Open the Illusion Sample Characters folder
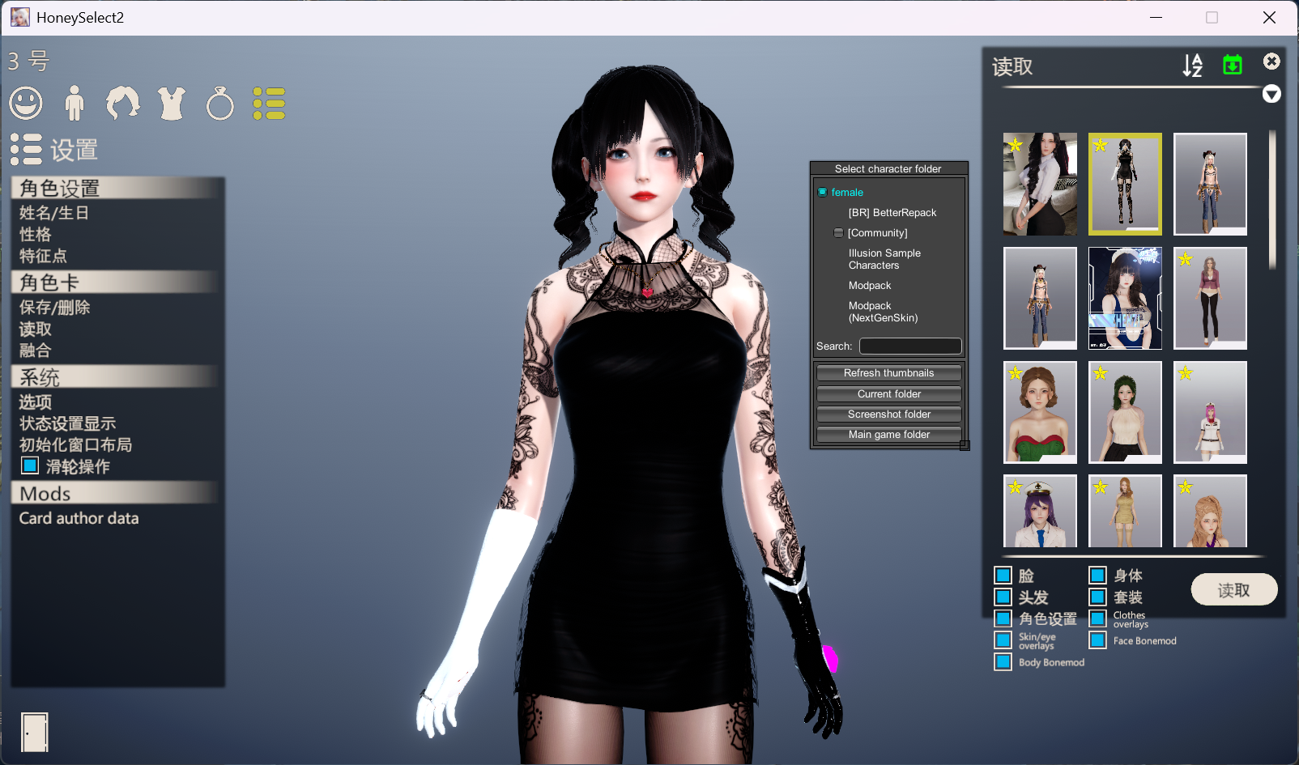The image size is (1299, 765). coord(884,259)
